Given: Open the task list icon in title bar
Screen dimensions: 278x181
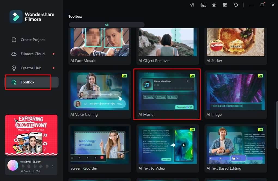Looking at the screenshot, I should tap(203, 5).
